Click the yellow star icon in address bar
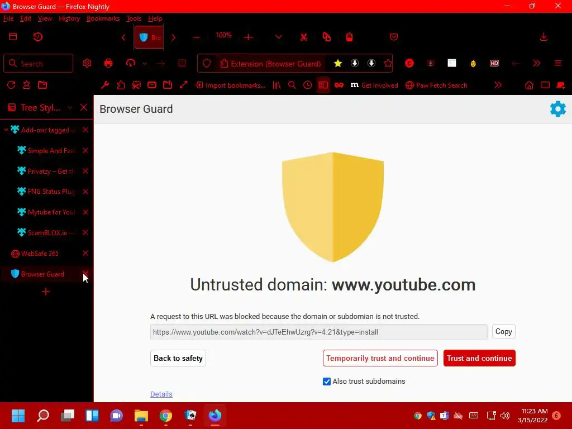This screenshot has width=572, height=429. tap(338, 64)
